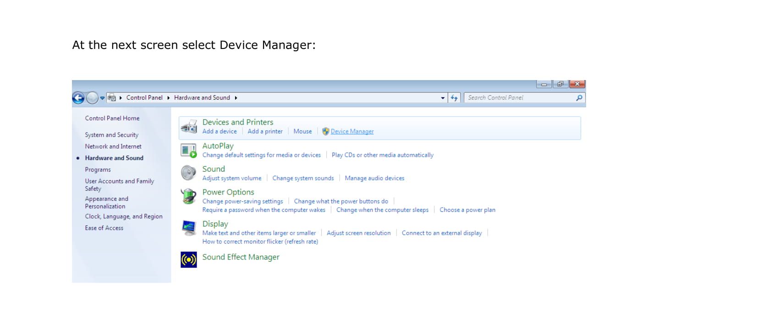The image size is (758, 334).
Task: Open the Display heading link
Action: pos(215,224)
